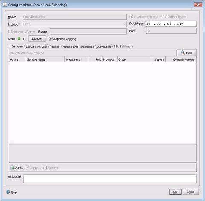Click the Remove service icon
205x201 pixels.
(x=44, y=167)
